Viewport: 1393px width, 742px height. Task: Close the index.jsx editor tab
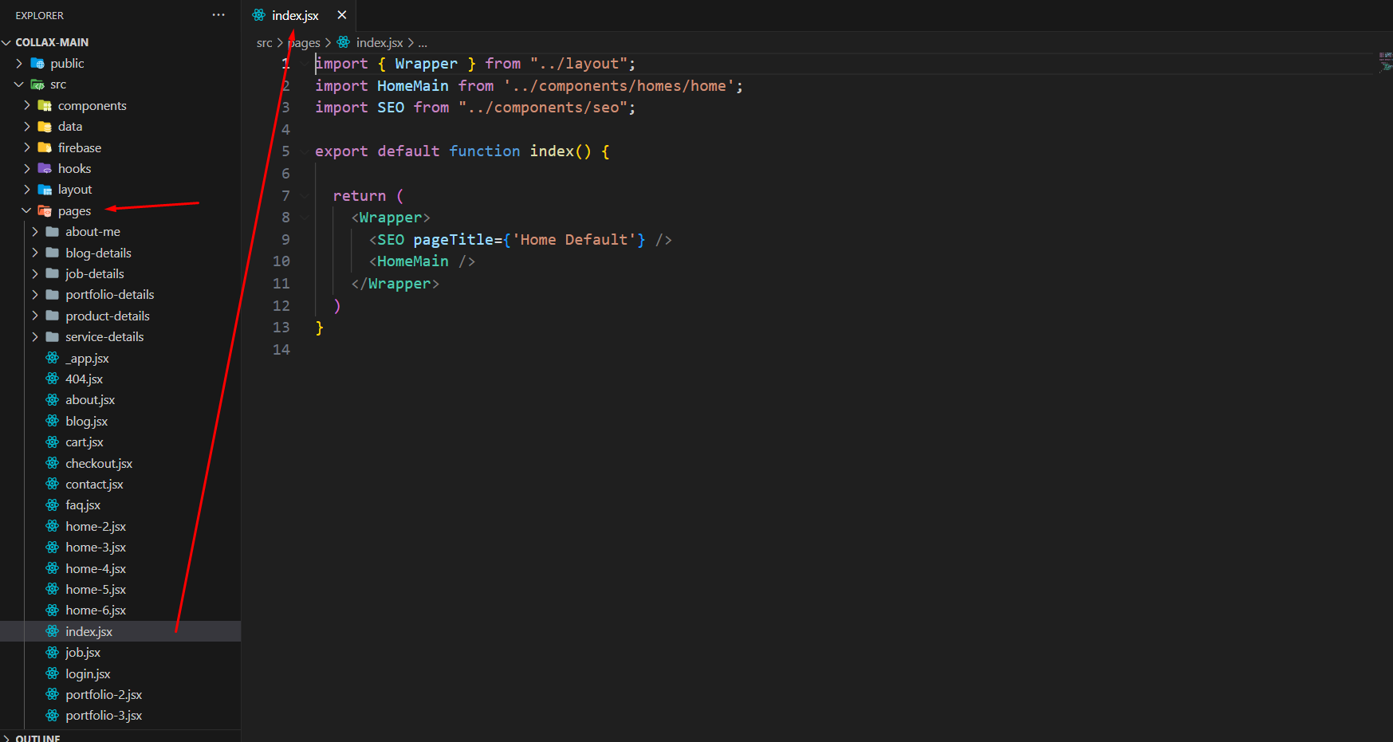click(x=342, y=15)
